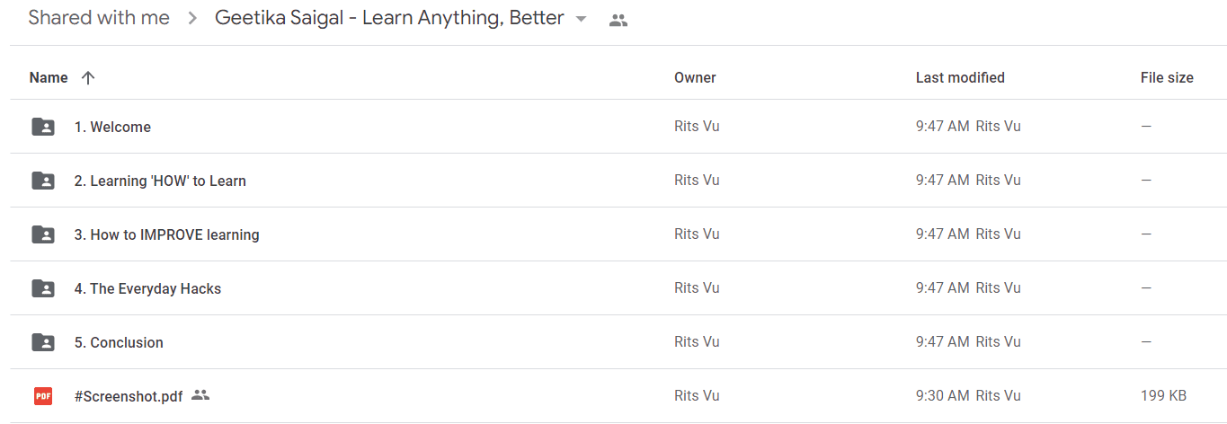Click the breadcrumb chevron after Shared with me
This screenshot has height=424, width=1227.
192,19
